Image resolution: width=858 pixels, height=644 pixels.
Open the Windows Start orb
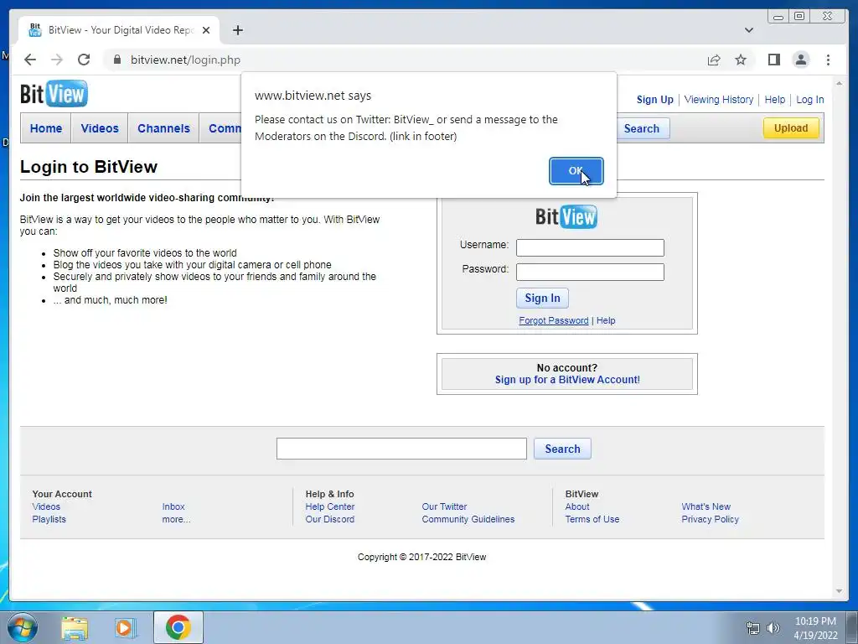[x=23, y=627]
